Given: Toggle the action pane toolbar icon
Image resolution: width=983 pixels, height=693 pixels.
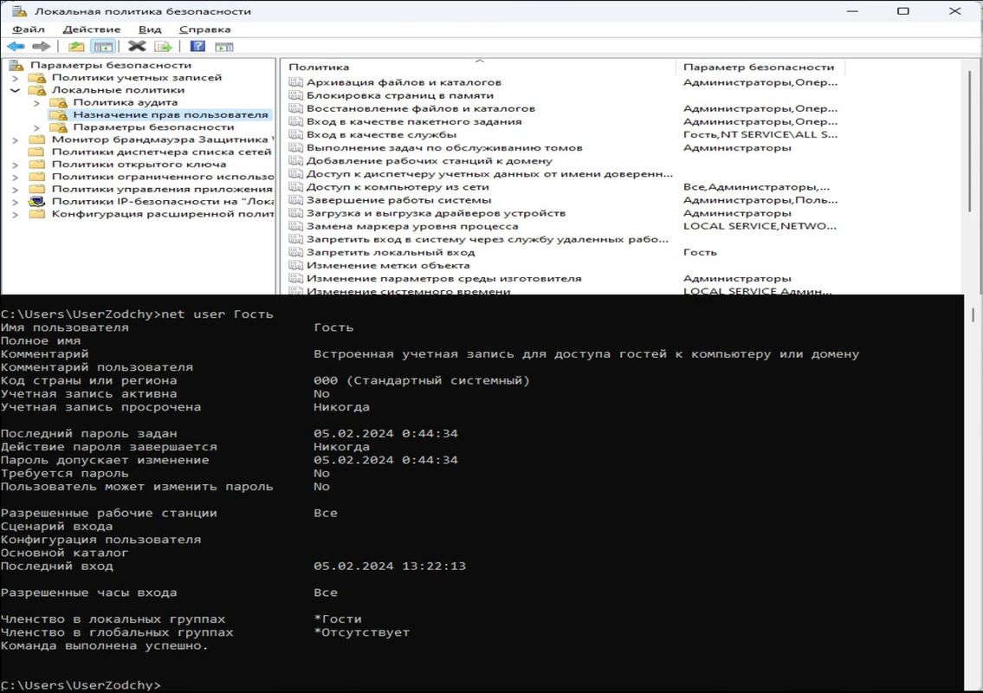Looking at the screenshot, I should [x=224, y=47].
